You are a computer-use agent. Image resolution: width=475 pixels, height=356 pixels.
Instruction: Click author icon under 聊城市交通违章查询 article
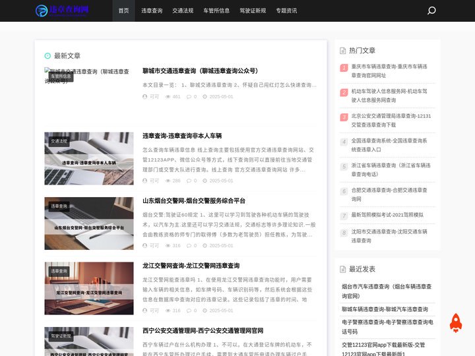point(144,96)
